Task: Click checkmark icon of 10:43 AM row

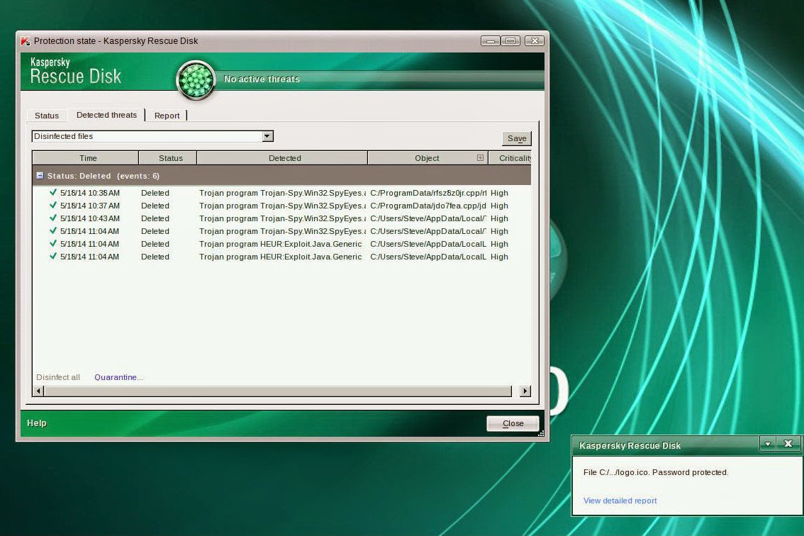Action: pos(52,218)
